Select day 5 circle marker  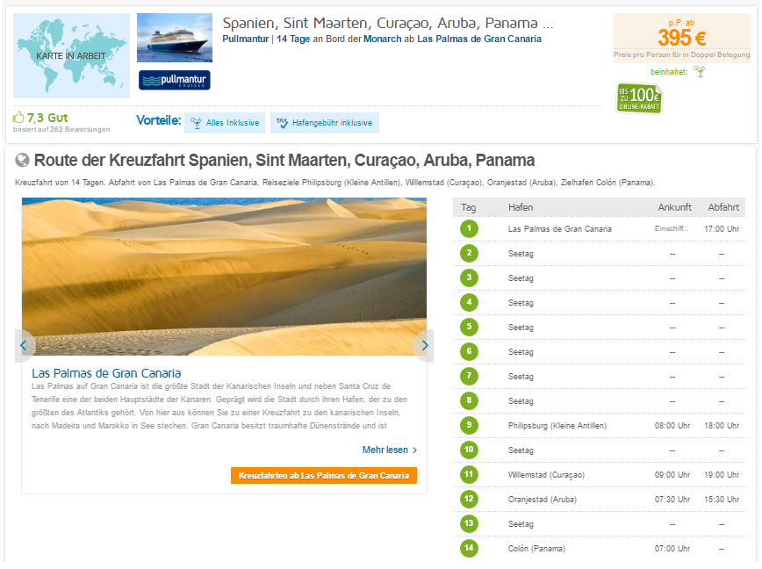point(469,327)
